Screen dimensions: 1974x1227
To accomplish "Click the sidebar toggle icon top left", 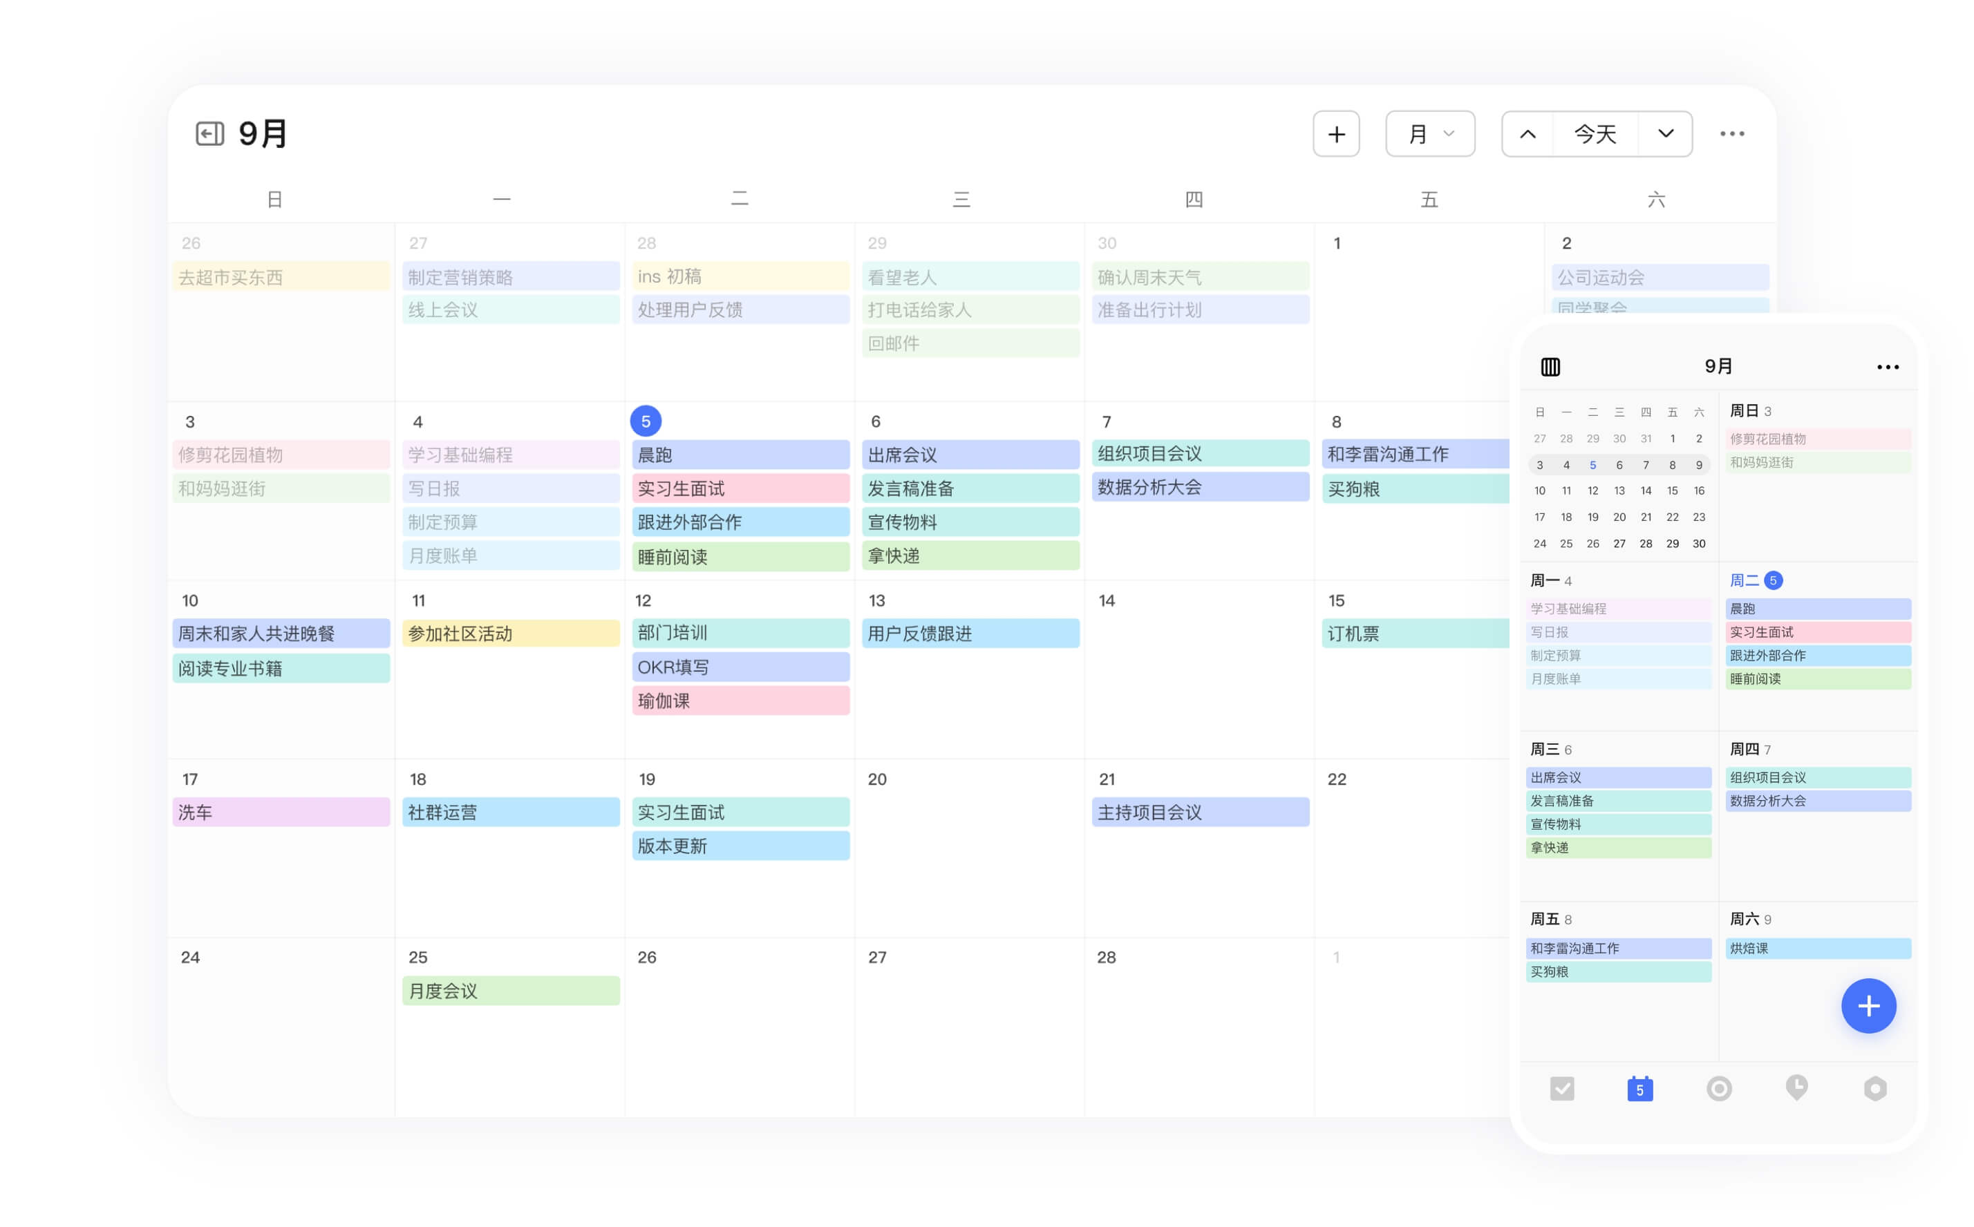I will (208, 133).
